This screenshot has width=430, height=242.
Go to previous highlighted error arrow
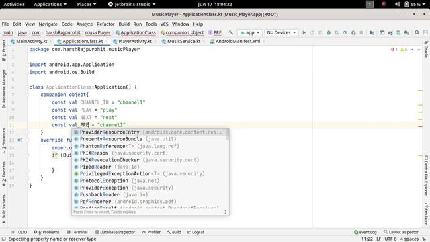[412, 50]
